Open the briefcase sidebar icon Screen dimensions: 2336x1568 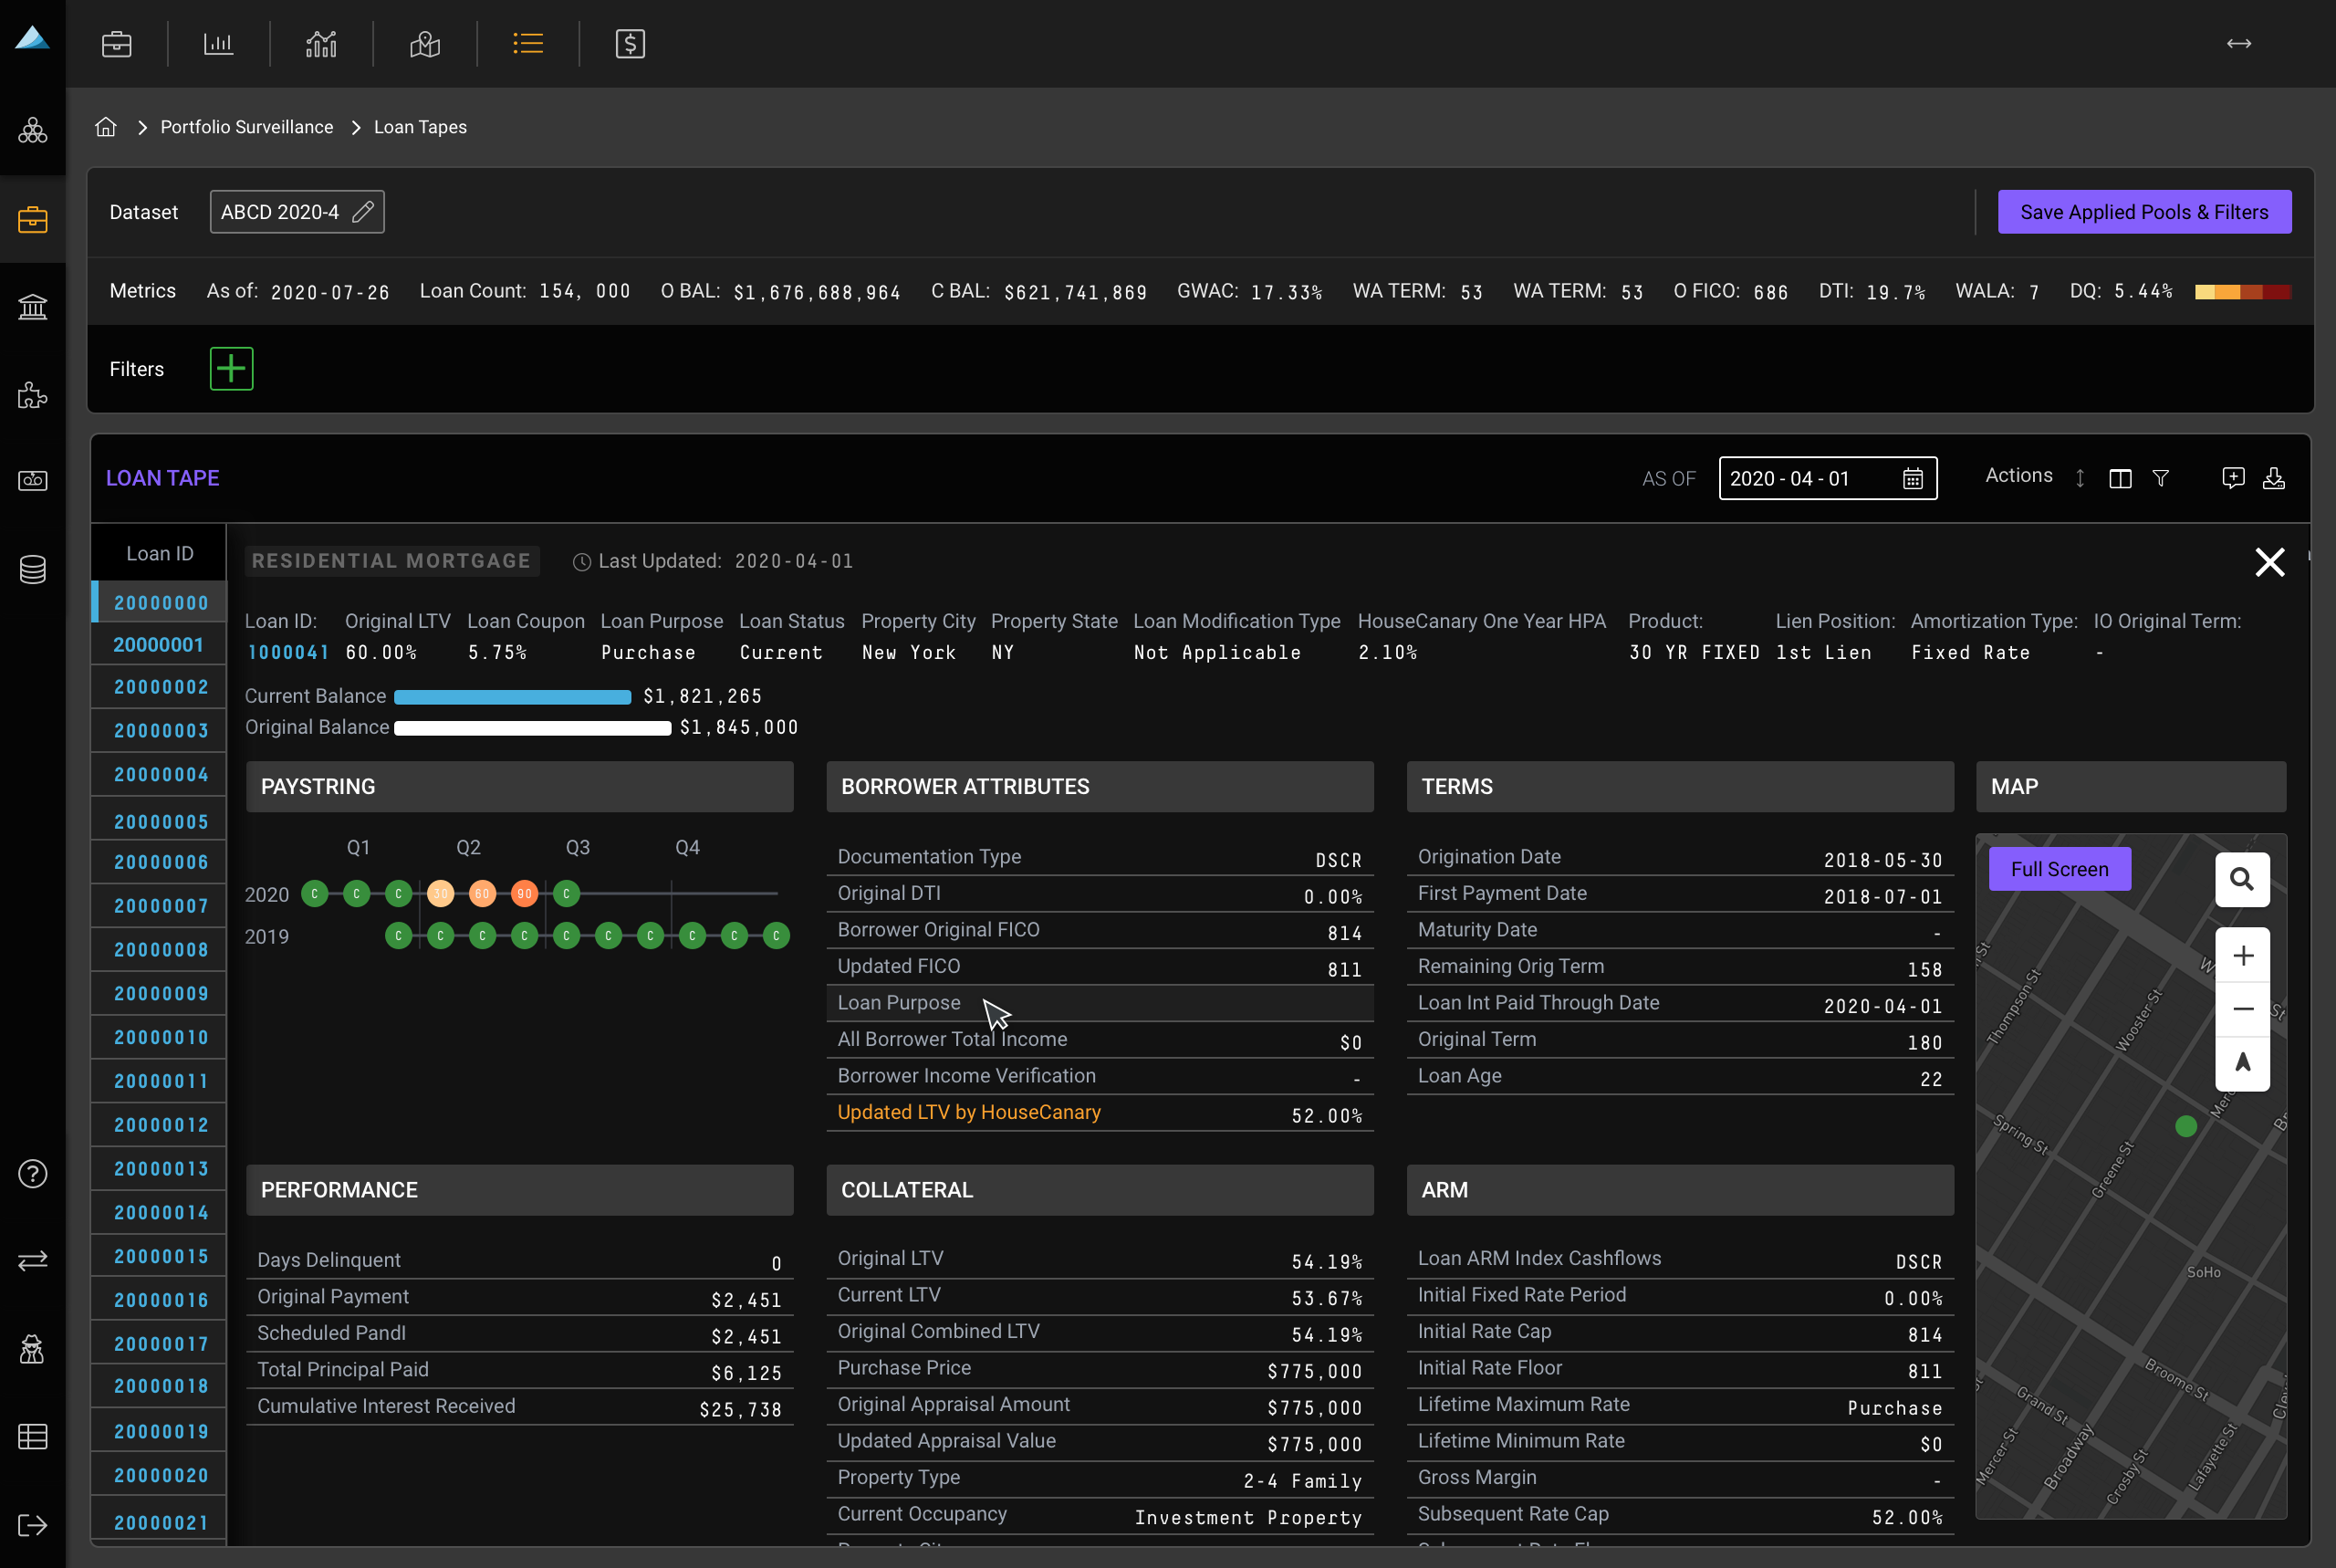coord(33,219)
